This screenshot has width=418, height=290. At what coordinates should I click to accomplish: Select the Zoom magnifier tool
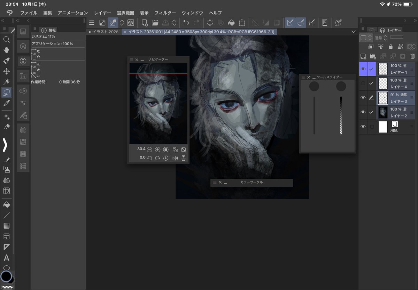click(x=6, y=40)
